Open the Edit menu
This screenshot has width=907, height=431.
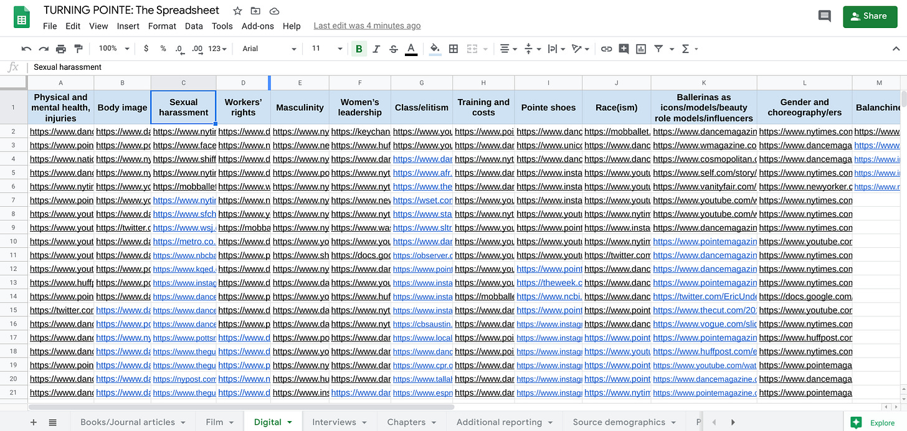73,26
